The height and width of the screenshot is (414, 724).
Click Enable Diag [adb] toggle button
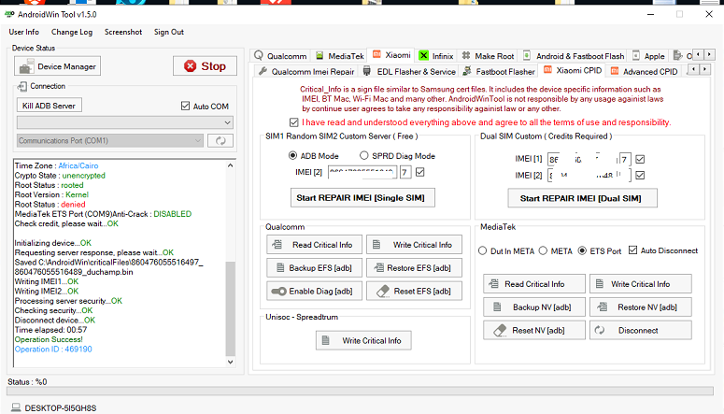(x=315, y=291)
